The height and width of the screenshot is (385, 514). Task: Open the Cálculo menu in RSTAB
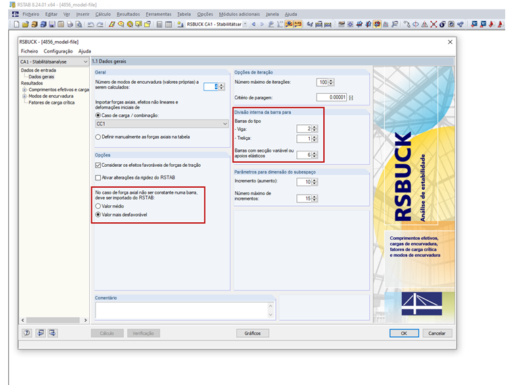[x=103, y=14]
